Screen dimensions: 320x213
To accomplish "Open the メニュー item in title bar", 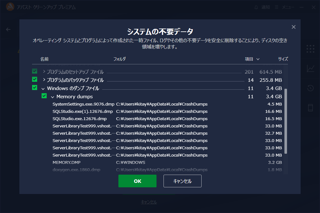I will [x=288, y=7].
